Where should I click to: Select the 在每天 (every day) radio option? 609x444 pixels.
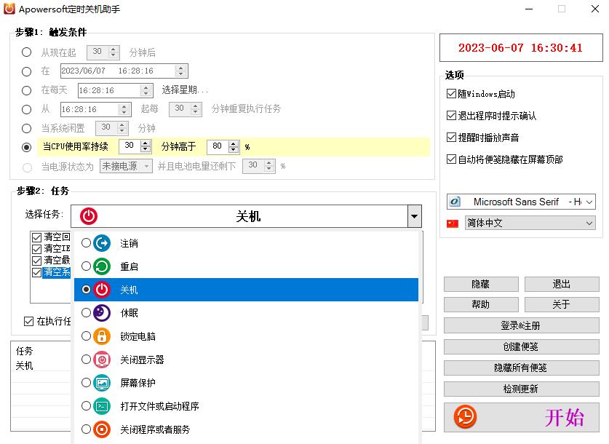click(26, 90)
